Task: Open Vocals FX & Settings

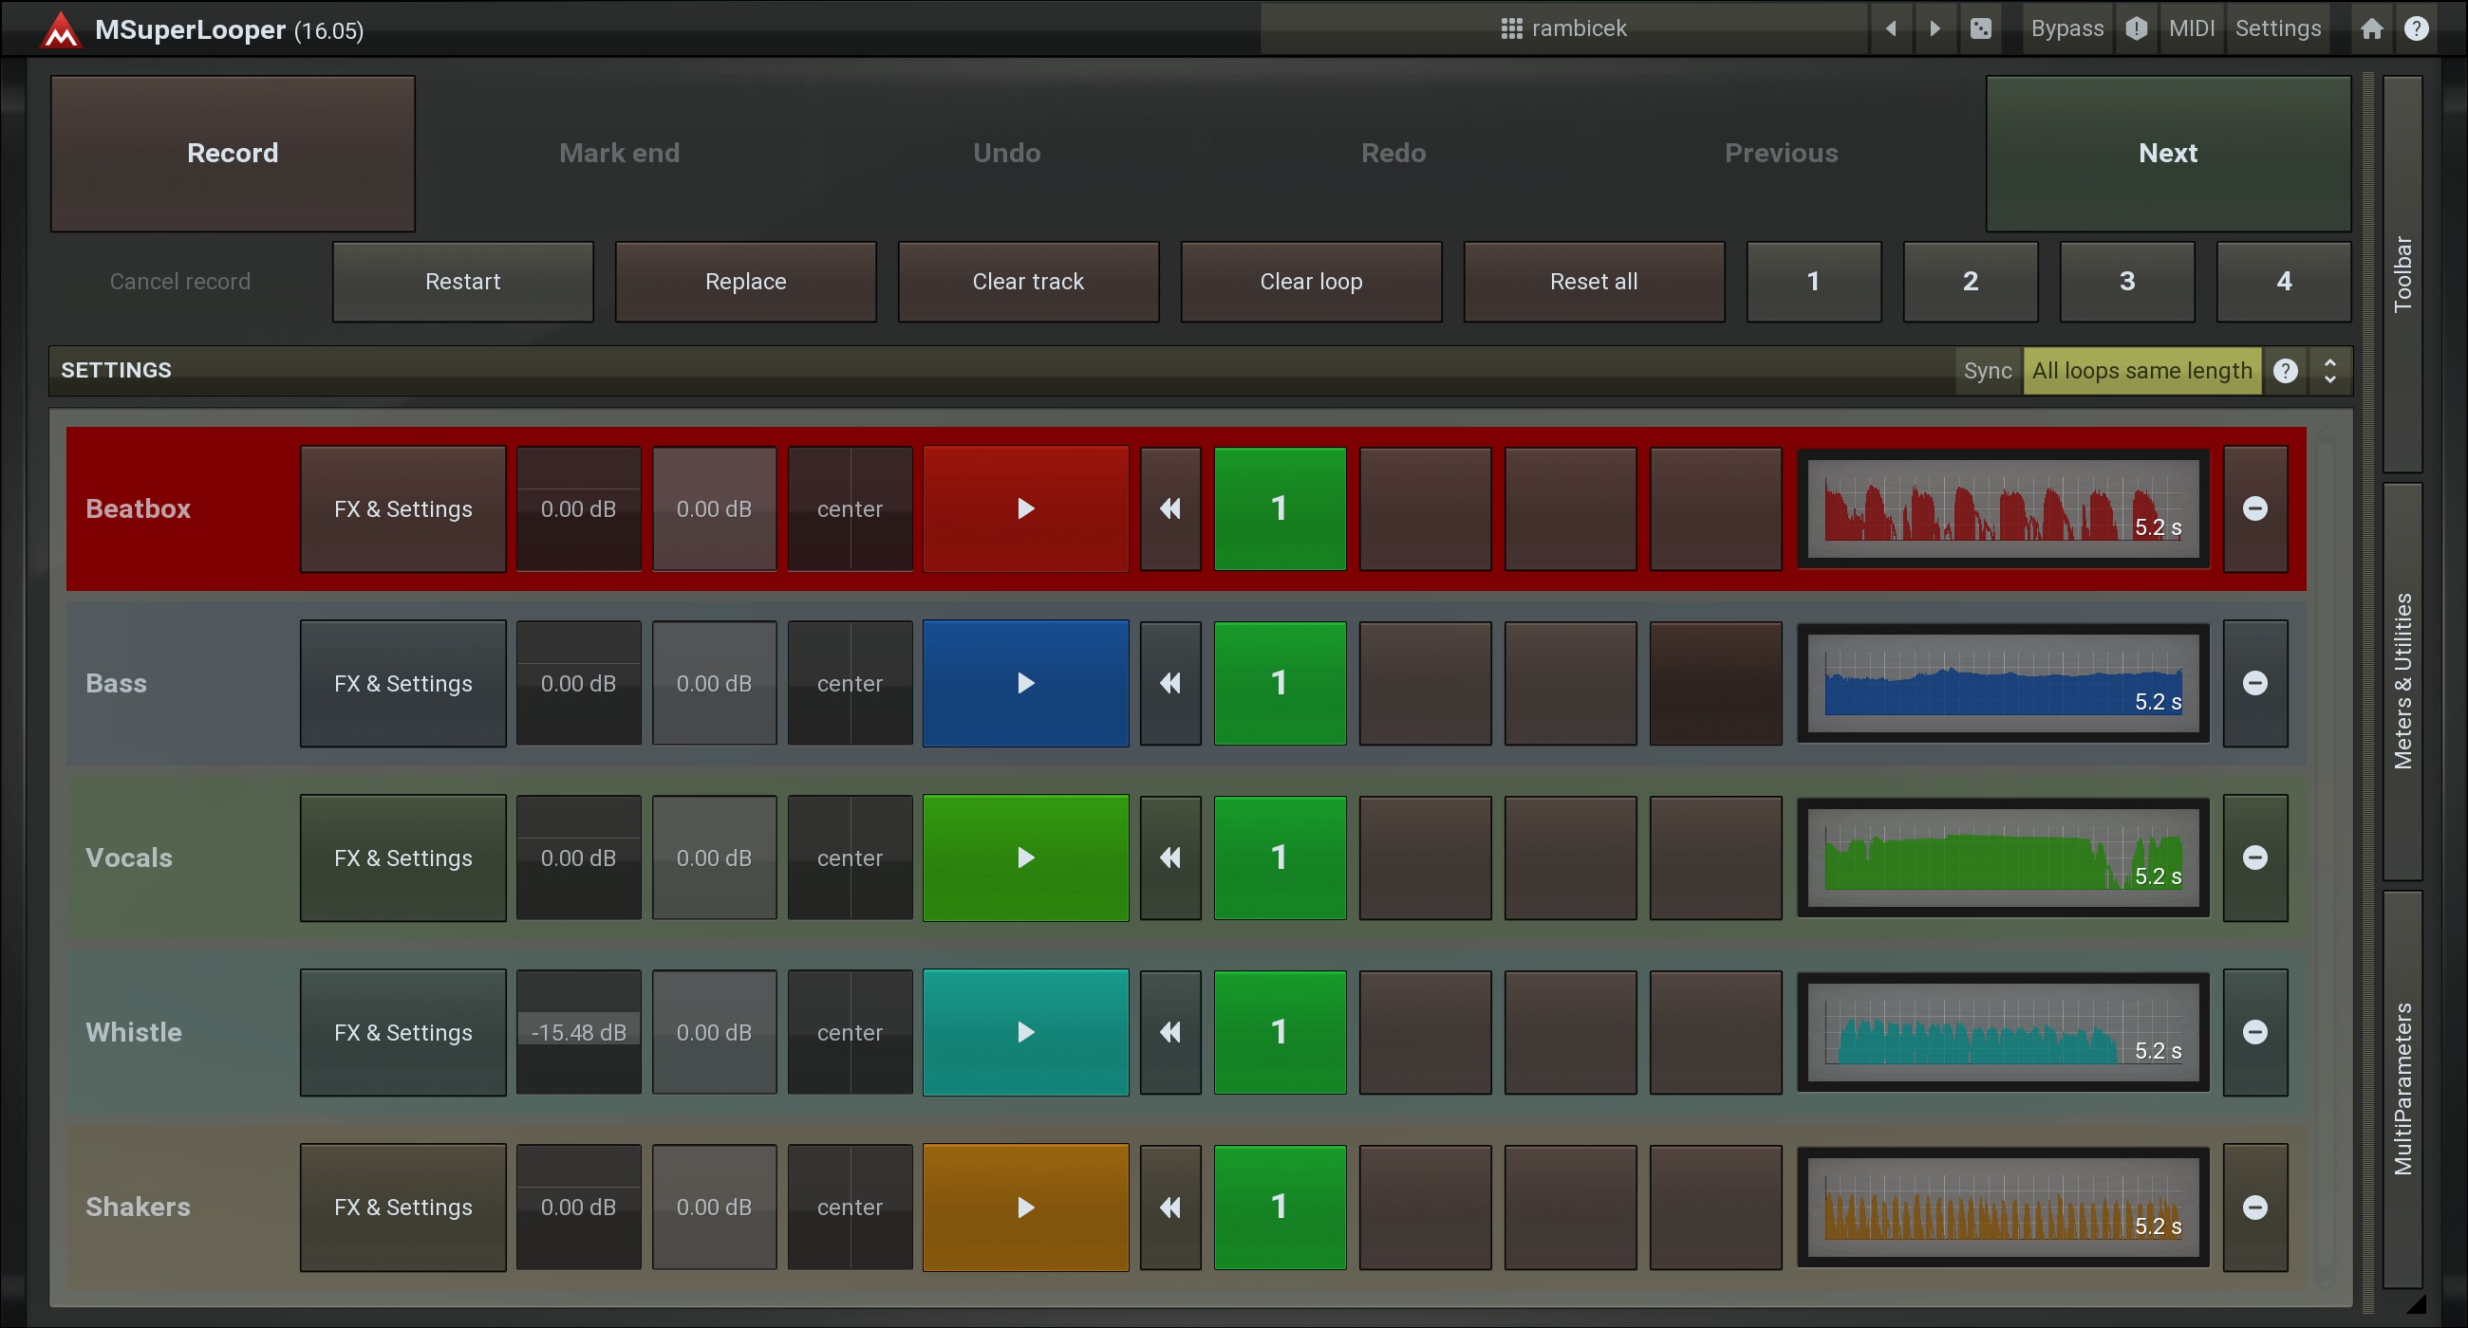Action: click(x=403, y=858)
